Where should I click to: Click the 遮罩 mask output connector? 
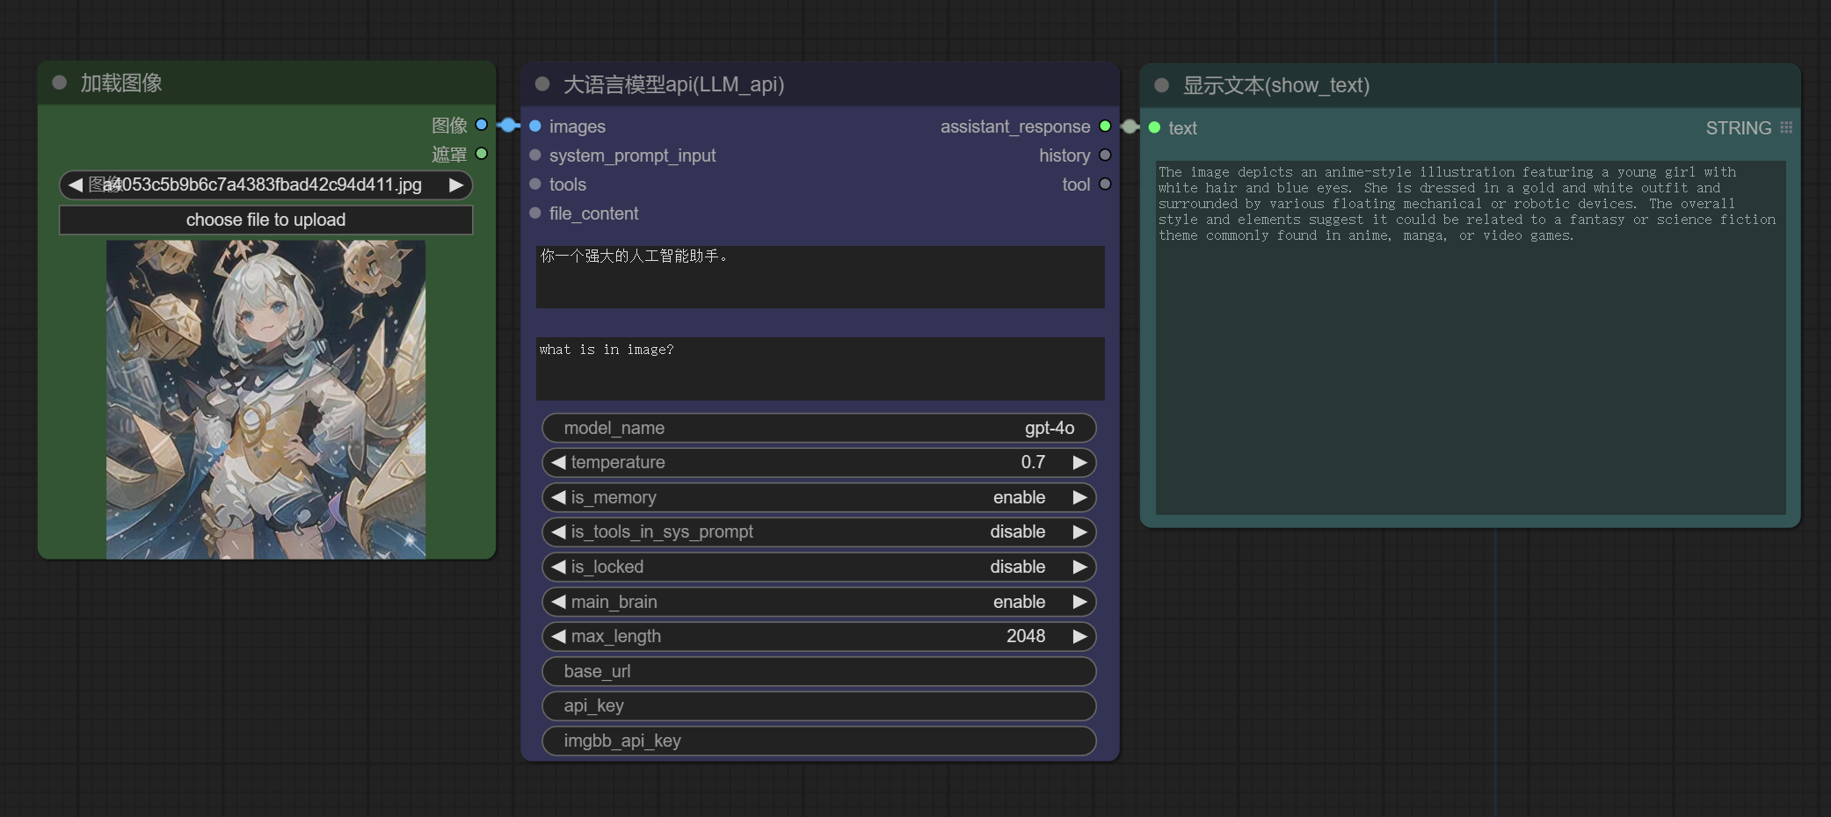tap(481, 154)
